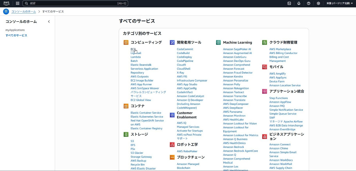Click the Compute category icon
Image resolution: width=356 pixels, height=171 pixels.
pyautogui.click(x=126, y=42)
